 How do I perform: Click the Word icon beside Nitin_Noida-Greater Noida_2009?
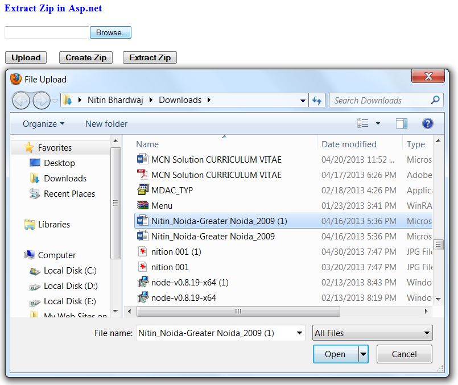(142, 237)
